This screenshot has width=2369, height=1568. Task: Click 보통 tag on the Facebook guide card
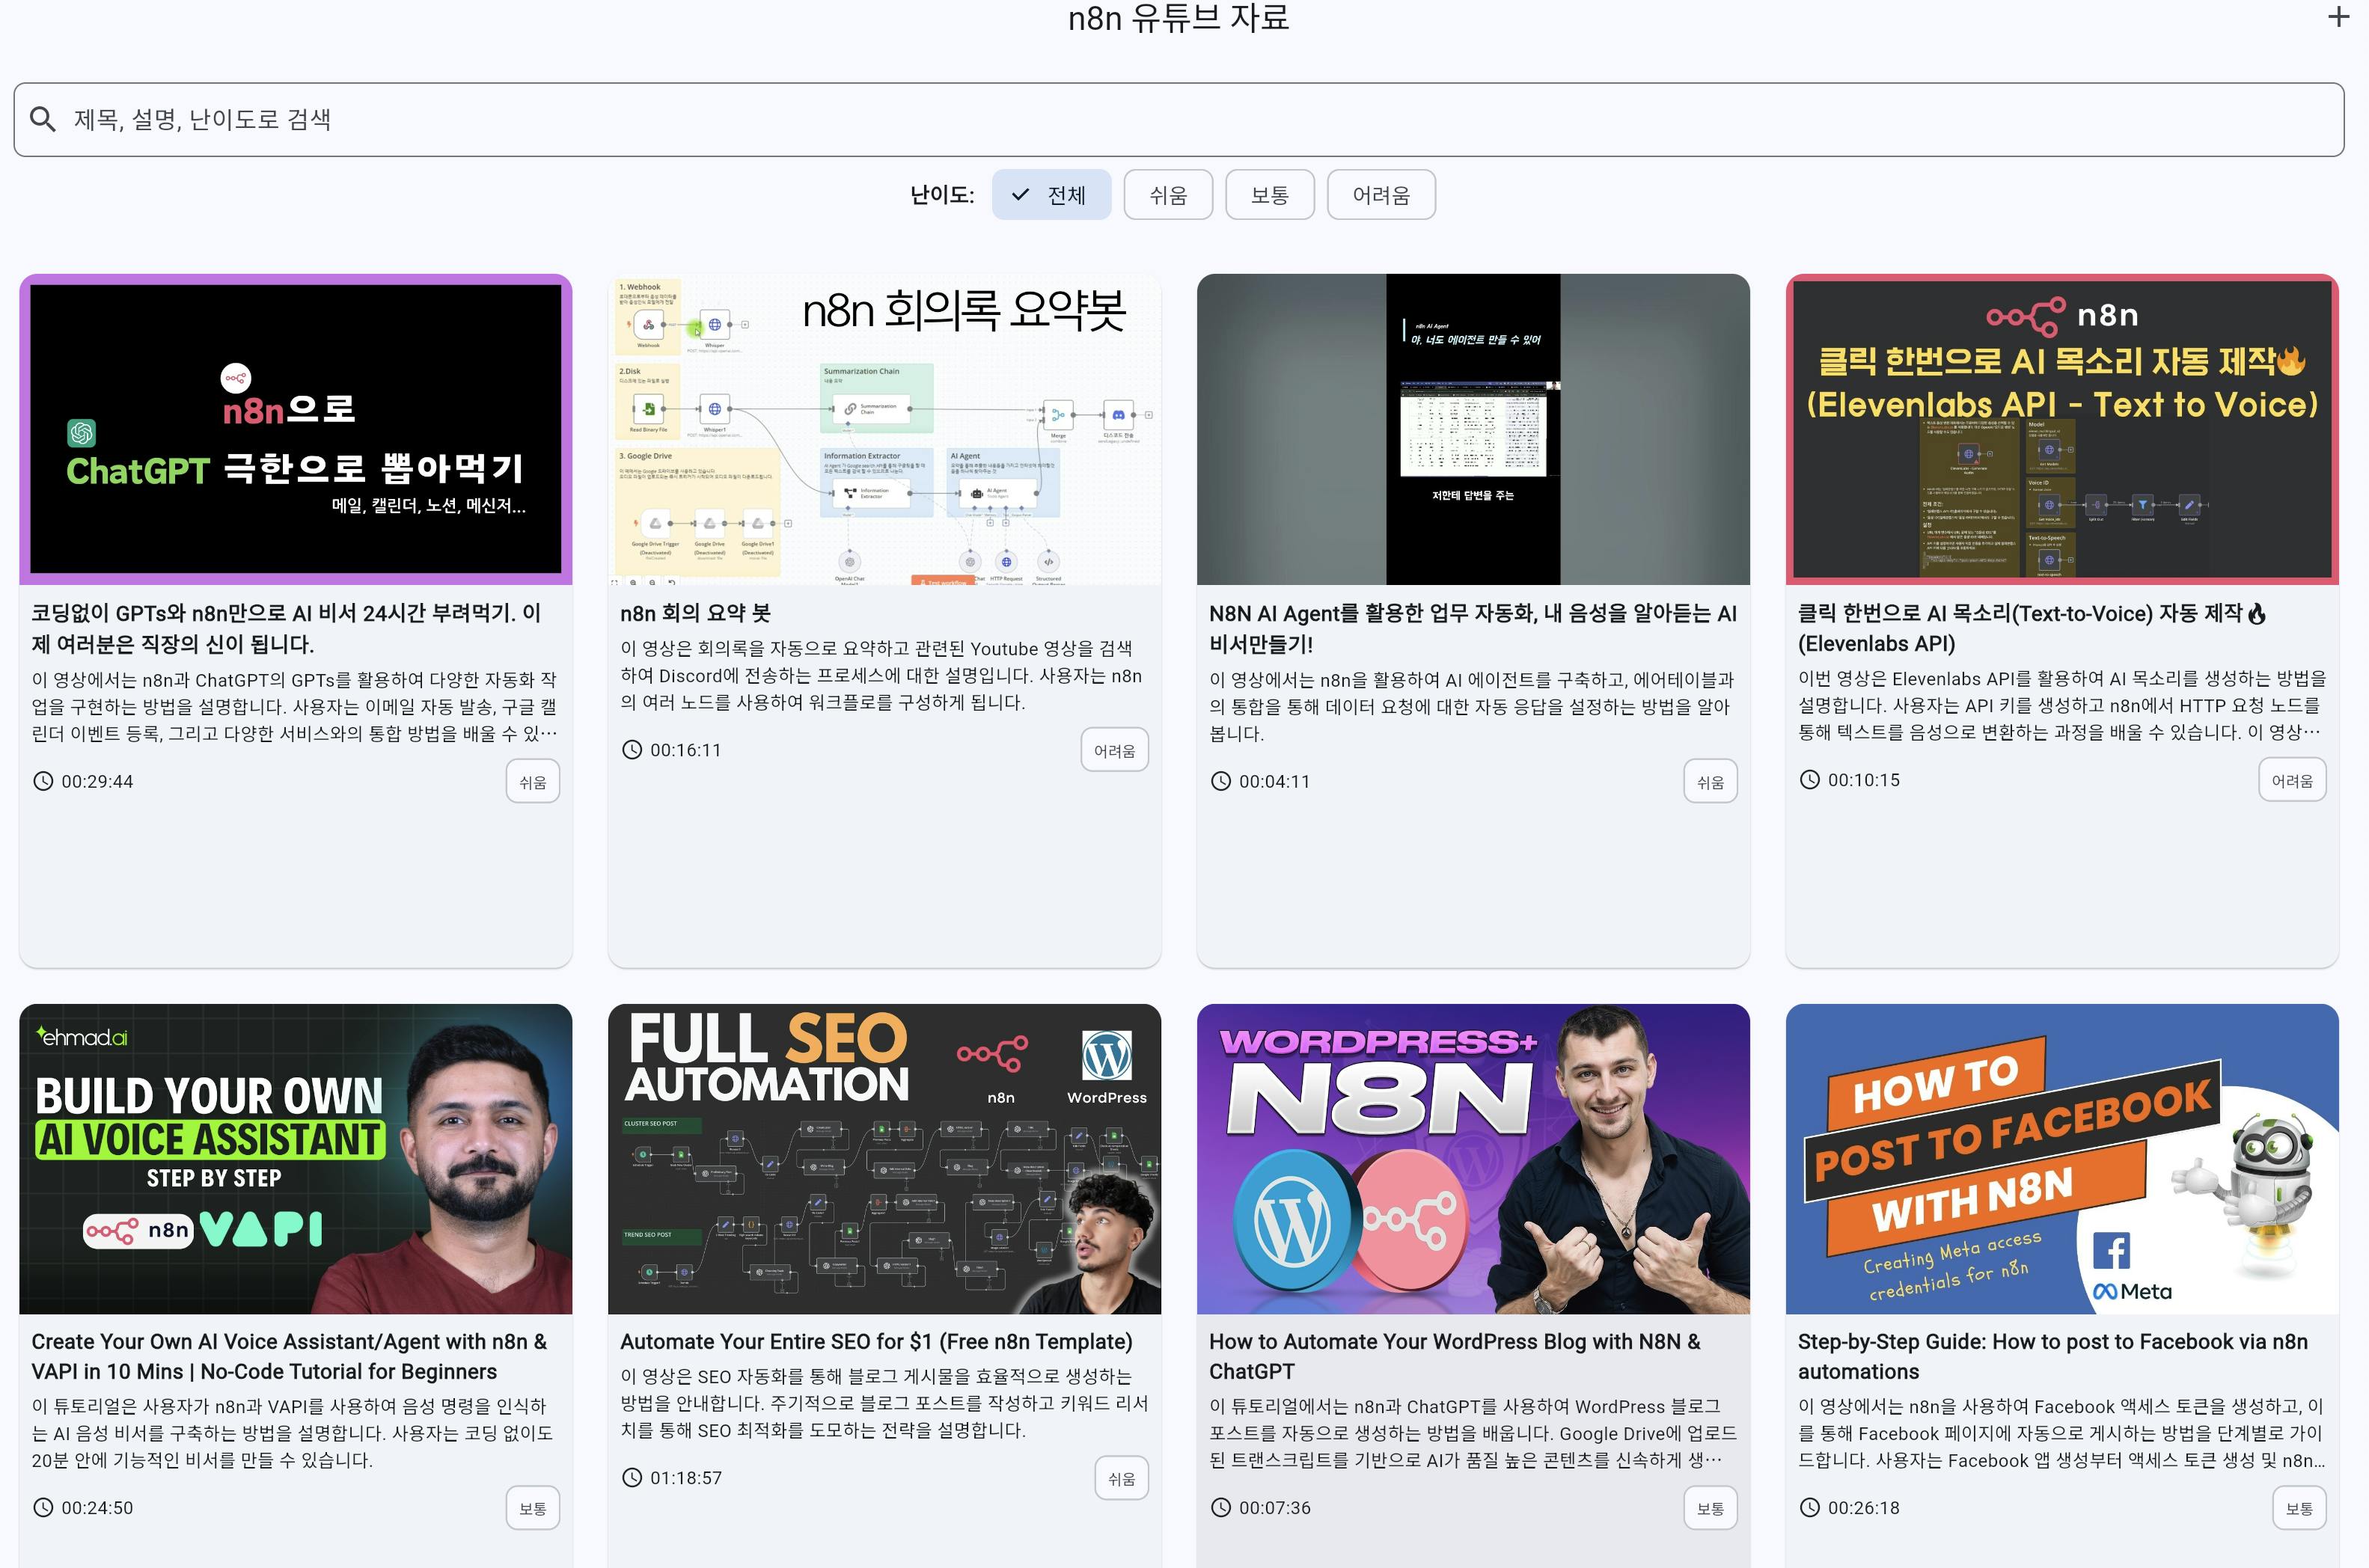[x=2299, y=1508]
